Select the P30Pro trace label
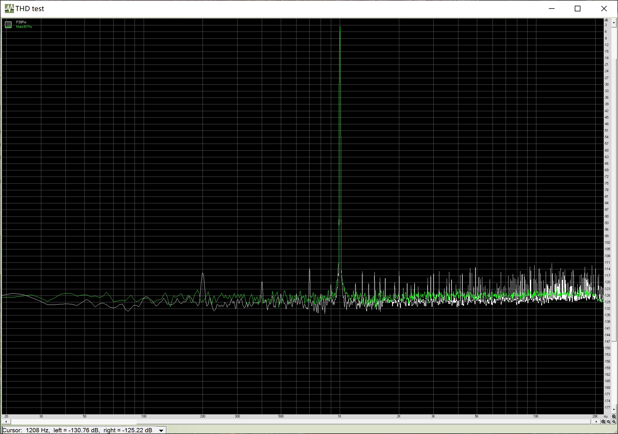Viewport: 618px width, 434px height. 21,22
